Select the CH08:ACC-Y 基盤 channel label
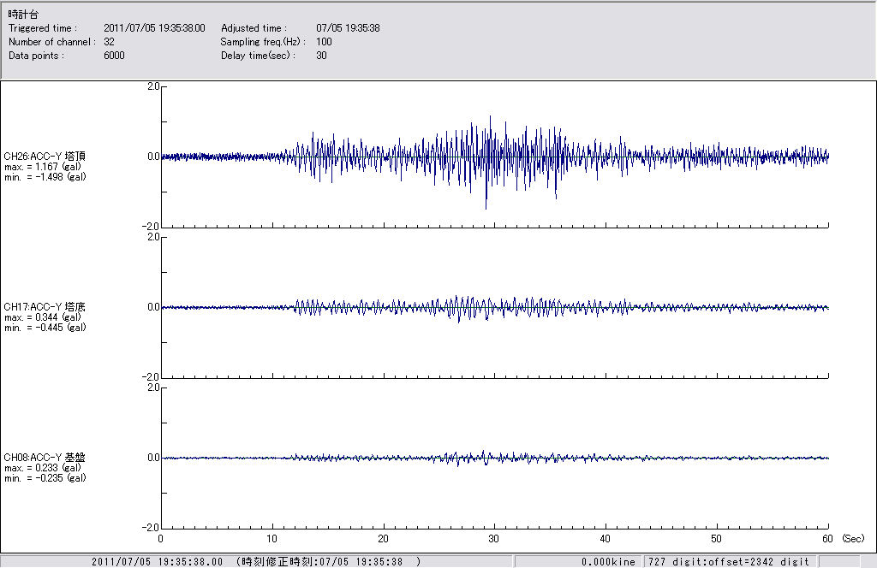 pos(45,458)
